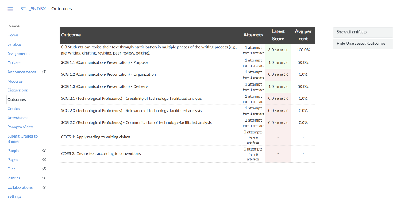Select CDES 2: Create text outcome
Viewport: 393px width, 200px height.
(x=101, y=154)
